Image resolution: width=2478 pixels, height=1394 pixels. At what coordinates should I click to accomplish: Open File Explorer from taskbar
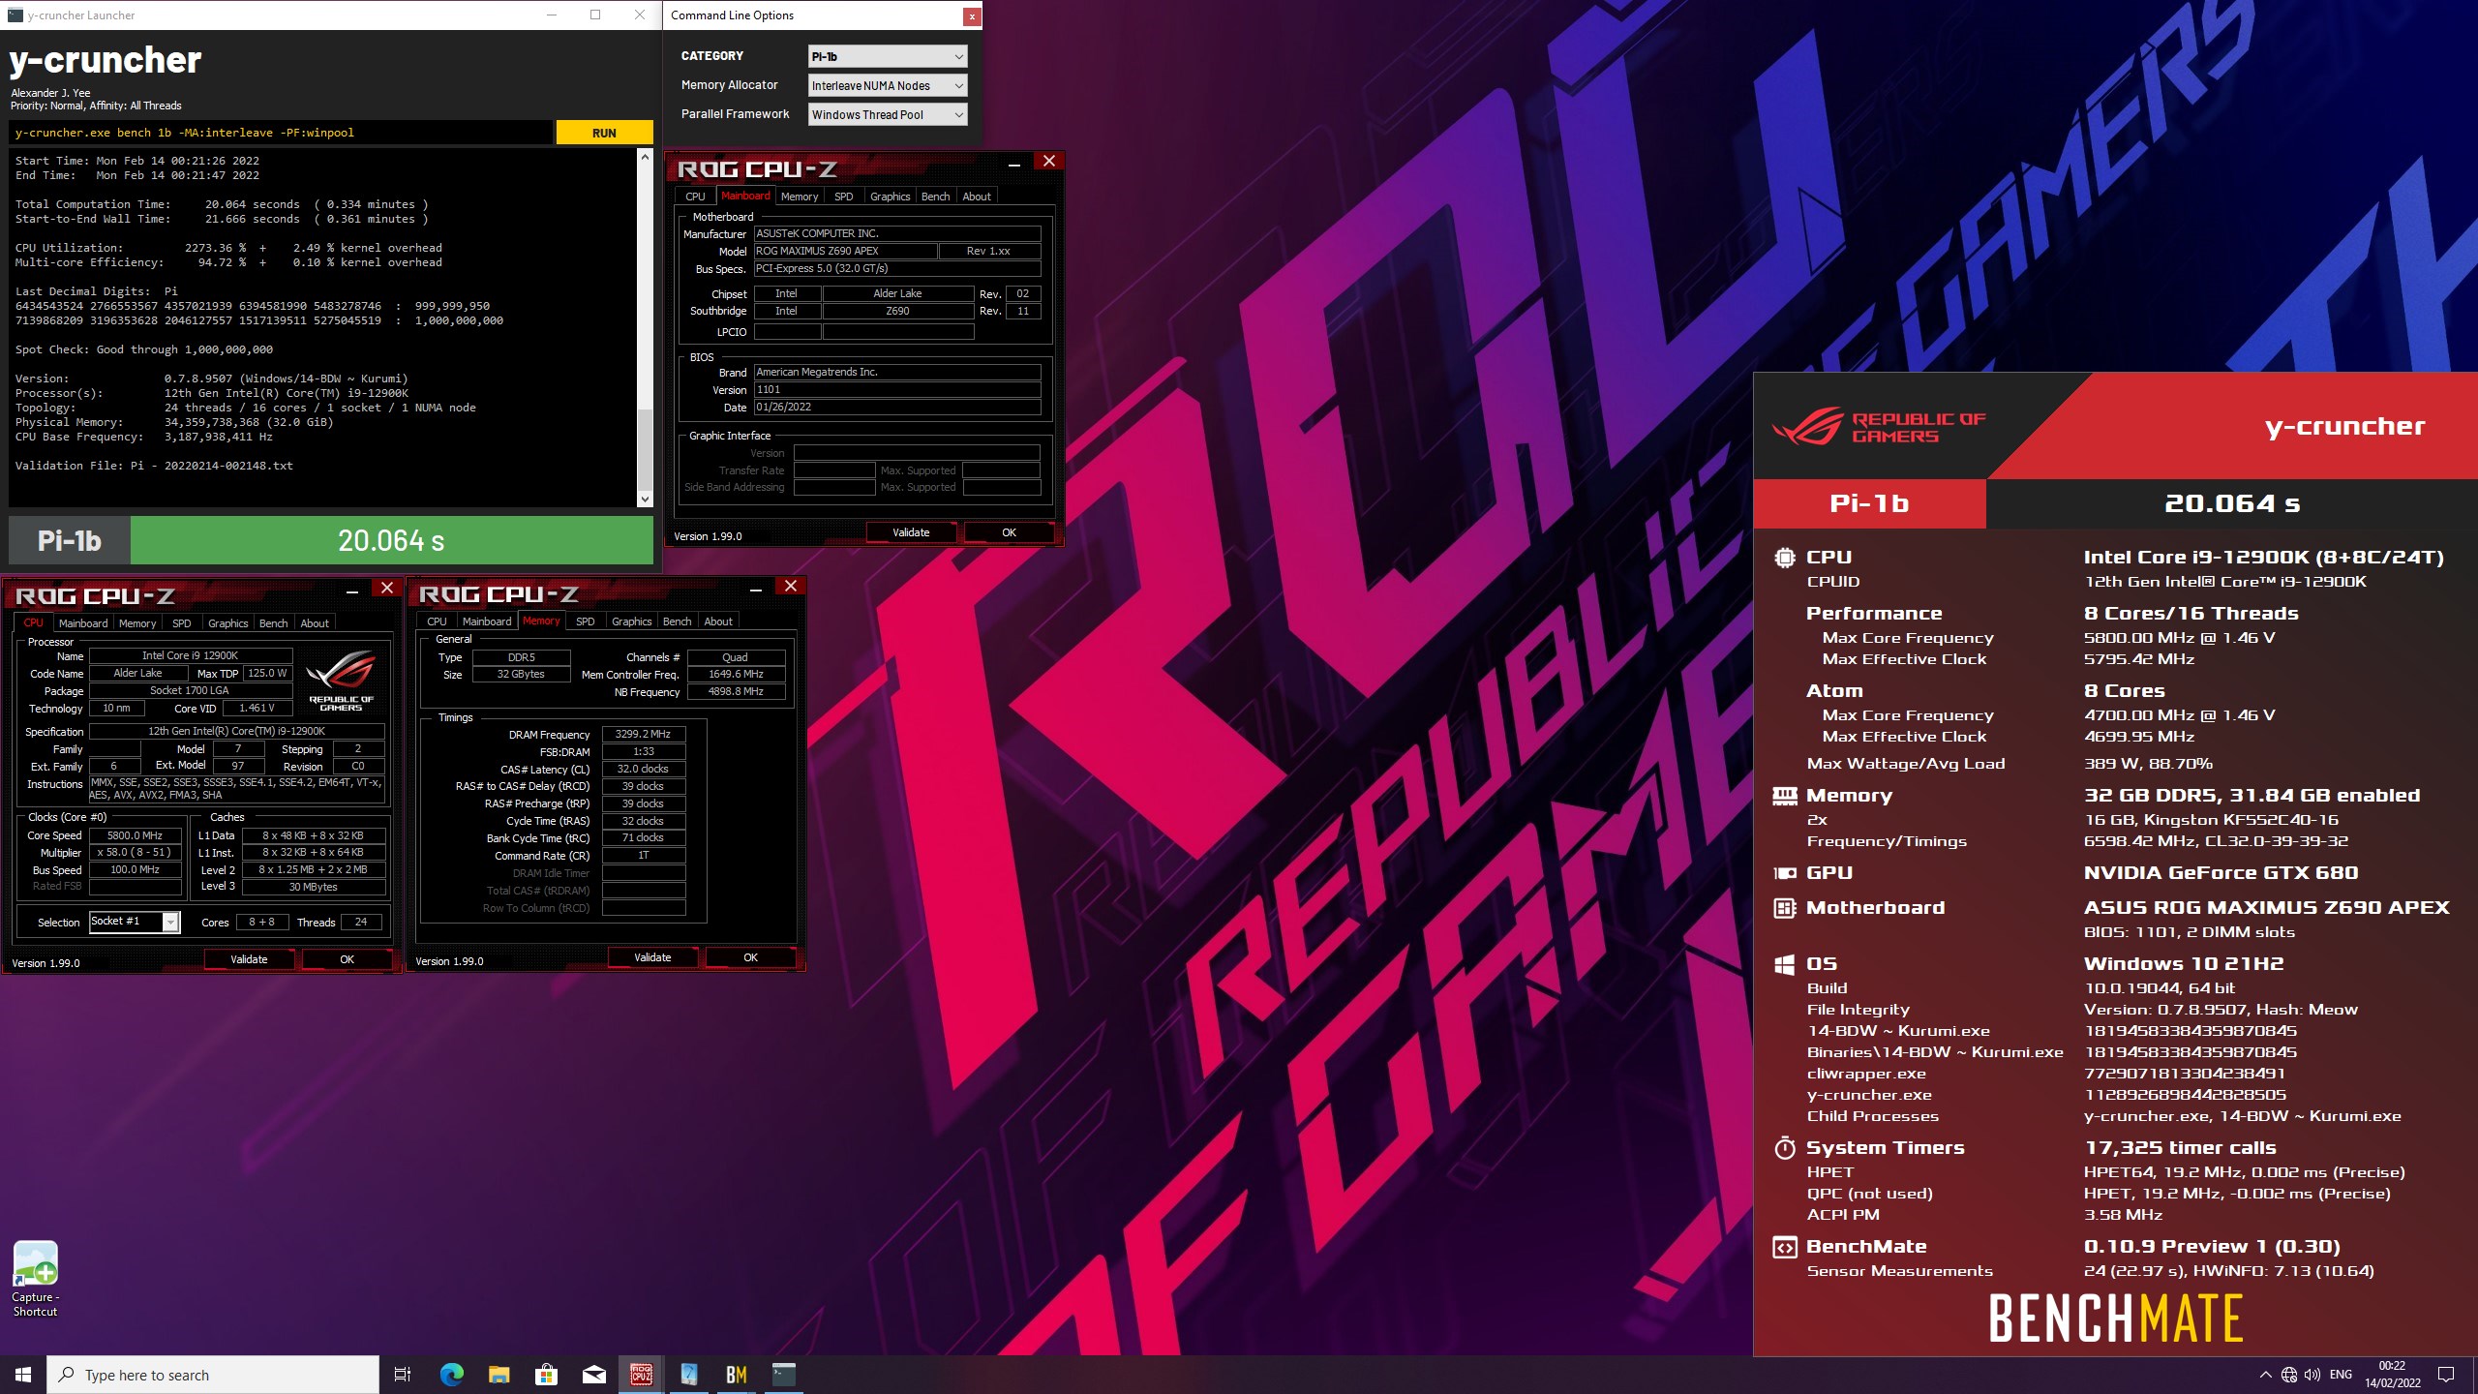coord(499,1375)
